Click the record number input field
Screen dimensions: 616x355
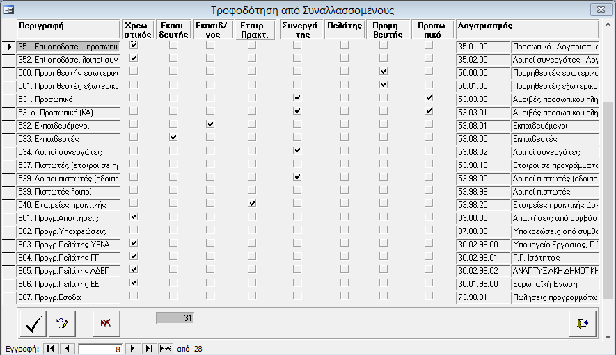click(100, 349)
